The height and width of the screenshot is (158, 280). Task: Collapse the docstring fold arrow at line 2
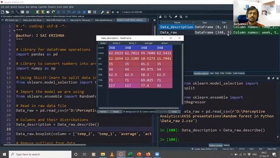[x=14, y=31]
